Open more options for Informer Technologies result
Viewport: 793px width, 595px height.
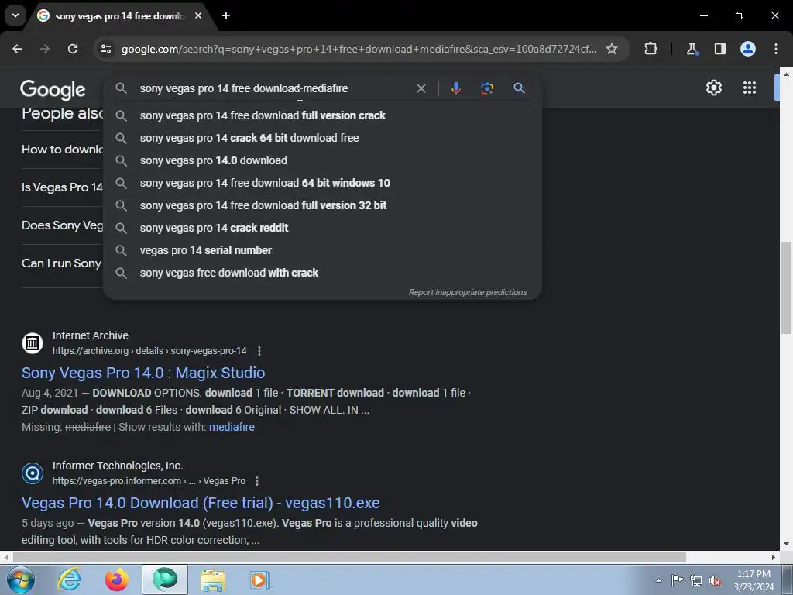(x=257, y=481)
